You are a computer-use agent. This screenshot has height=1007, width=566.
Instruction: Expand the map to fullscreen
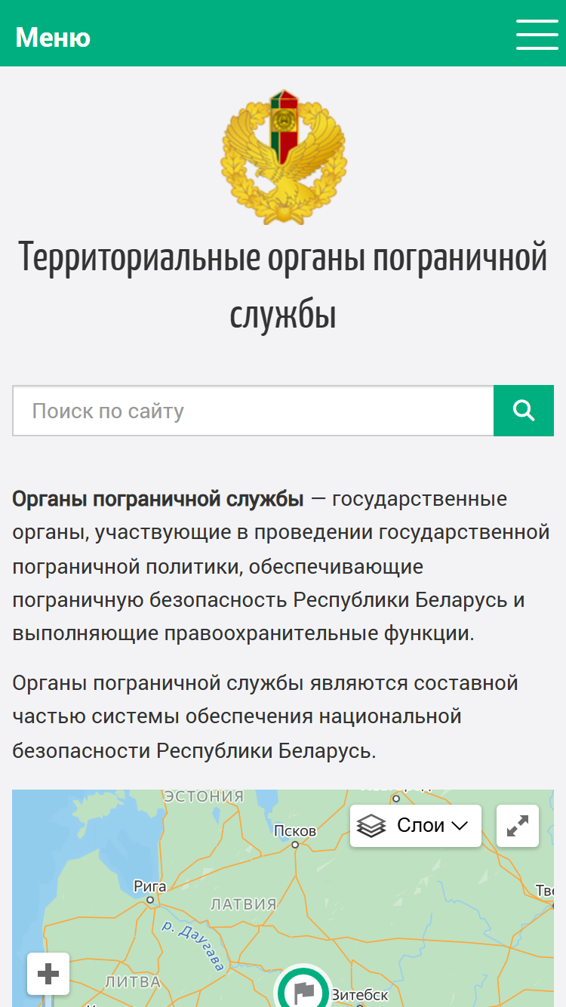(x=518, y=826)
